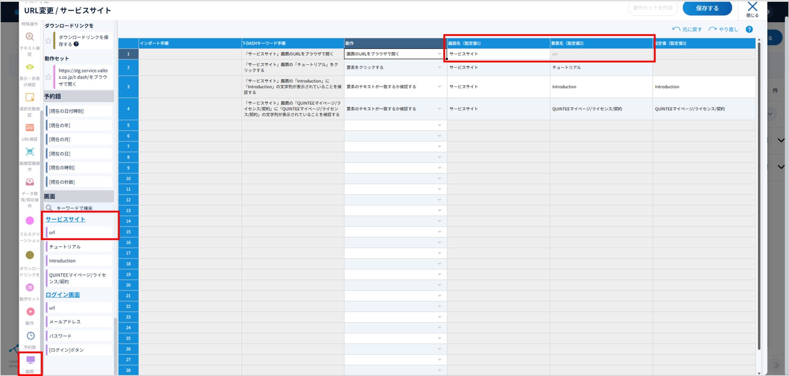Click 元に戻す undo button
789x376 pixels.
pyautogui.click(x=687, y=30)
